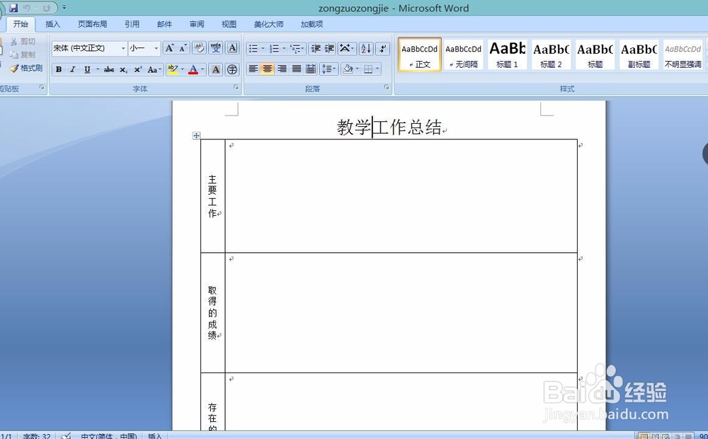Select the Italic formatting icon

coord(72,69)
